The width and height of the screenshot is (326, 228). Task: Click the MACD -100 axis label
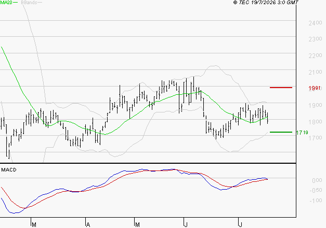(316, 201)
